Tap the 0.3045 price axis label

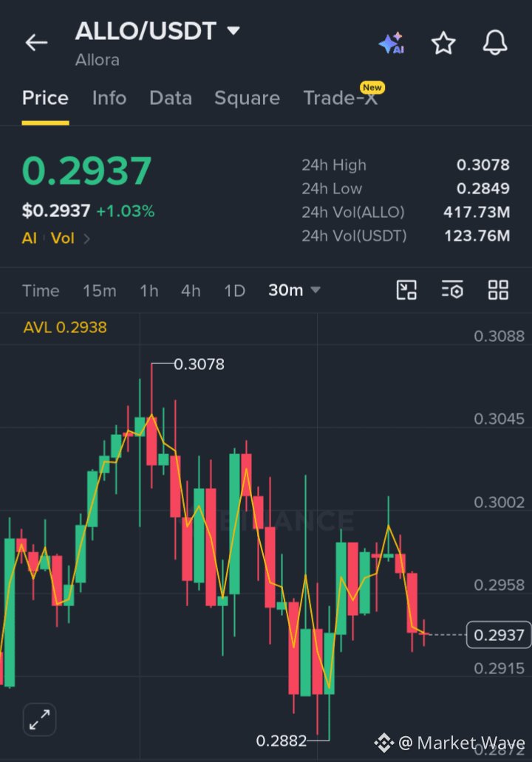[x=499, y=419]
